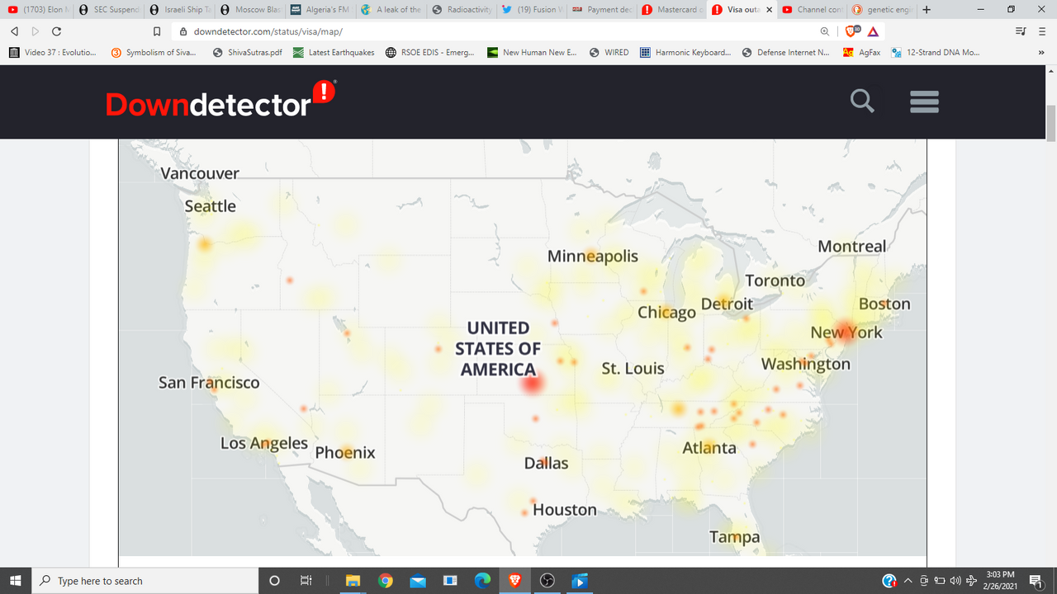Click the Downdetector logo in header
This screenshot has height=594, width=1057.
[220, 102]
